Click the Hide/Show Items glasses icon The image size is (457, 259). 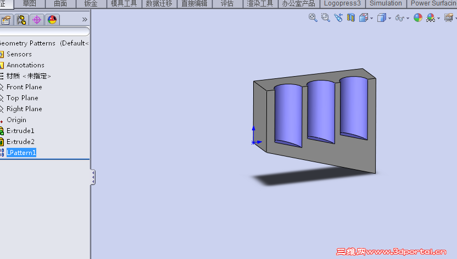399,18
